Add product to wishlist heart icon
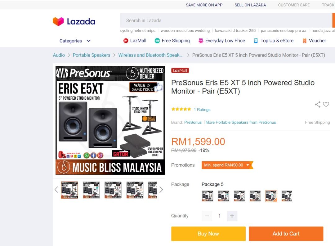The image size is (335, 246). pos(326,105)
